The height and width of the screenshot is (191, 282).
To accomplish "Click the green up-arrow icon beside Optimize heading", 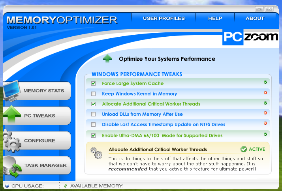I will tap(107, 58).
